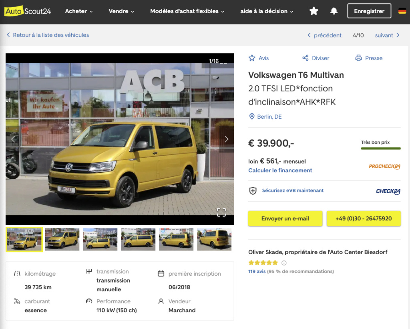Screen dimensions: 410x329
Task: Click the PROCHECK24 logo
Action: pyautogui.click(x=384, y=166)
